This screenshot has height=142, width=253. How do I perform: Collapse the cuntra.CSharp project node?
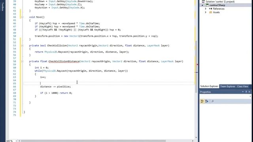tap(202, 5)
